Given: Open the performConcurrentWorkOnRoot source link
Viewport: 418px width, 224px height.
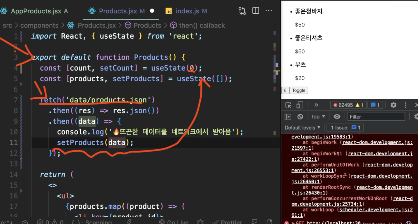Looking at the screenshot, I should pyautogui.click(x=352, y=201).
